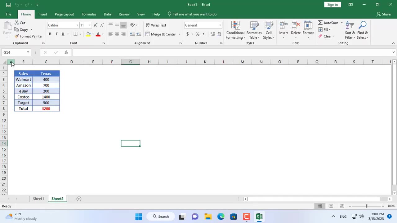Viewport: 397px width, 223px height.
Task: Open the Find & Select button
Action: 363,30
